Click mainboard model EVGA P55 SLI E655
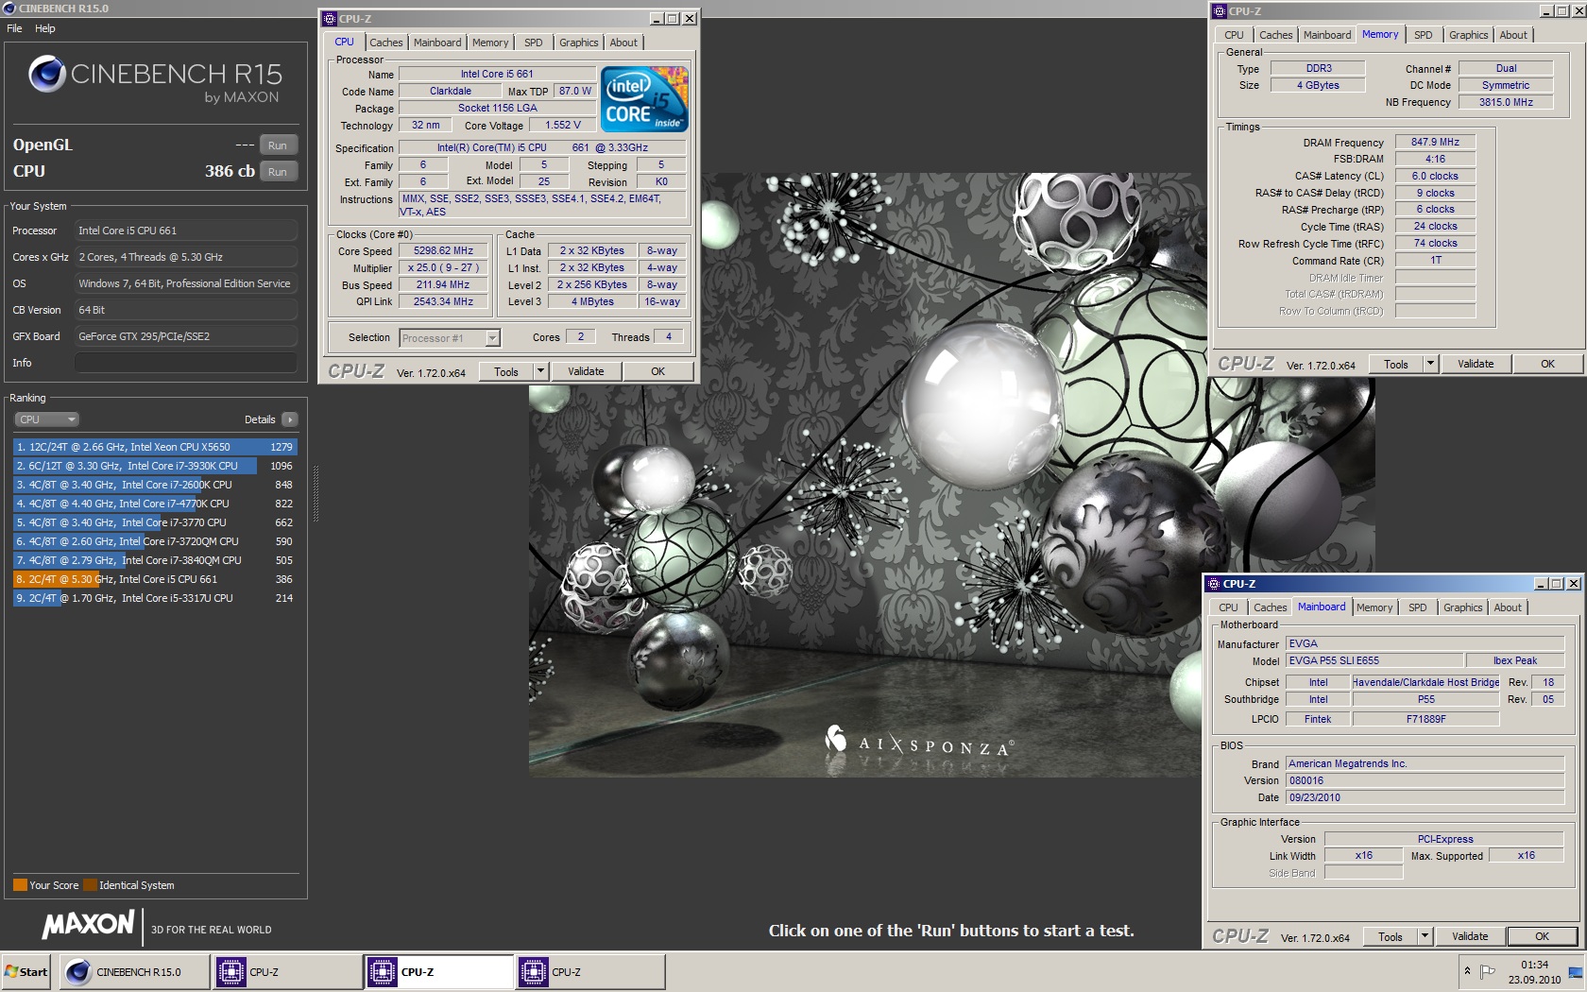This screenshot has width=1587, height=992. point(1374,660)
